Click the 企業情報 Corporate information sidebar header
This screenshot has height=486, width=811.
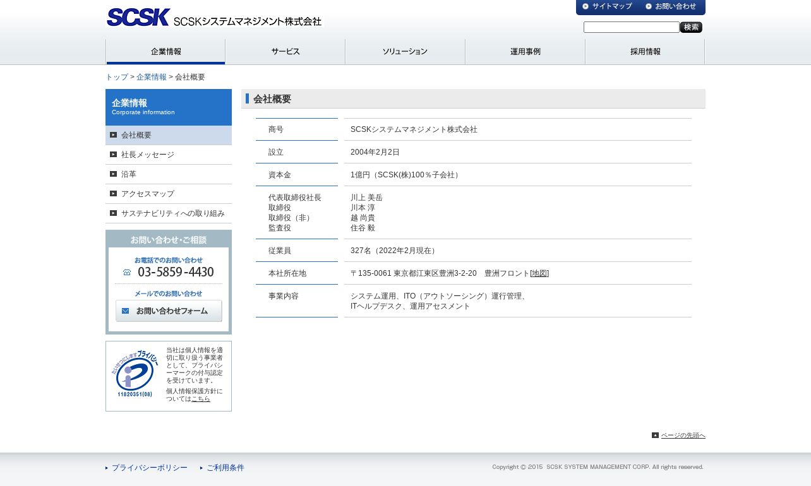[169, 107]
